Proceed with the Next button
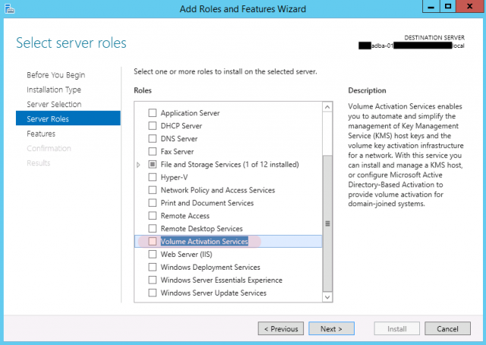The width and height of the screenshot is (486, 345). pos(331,328)
